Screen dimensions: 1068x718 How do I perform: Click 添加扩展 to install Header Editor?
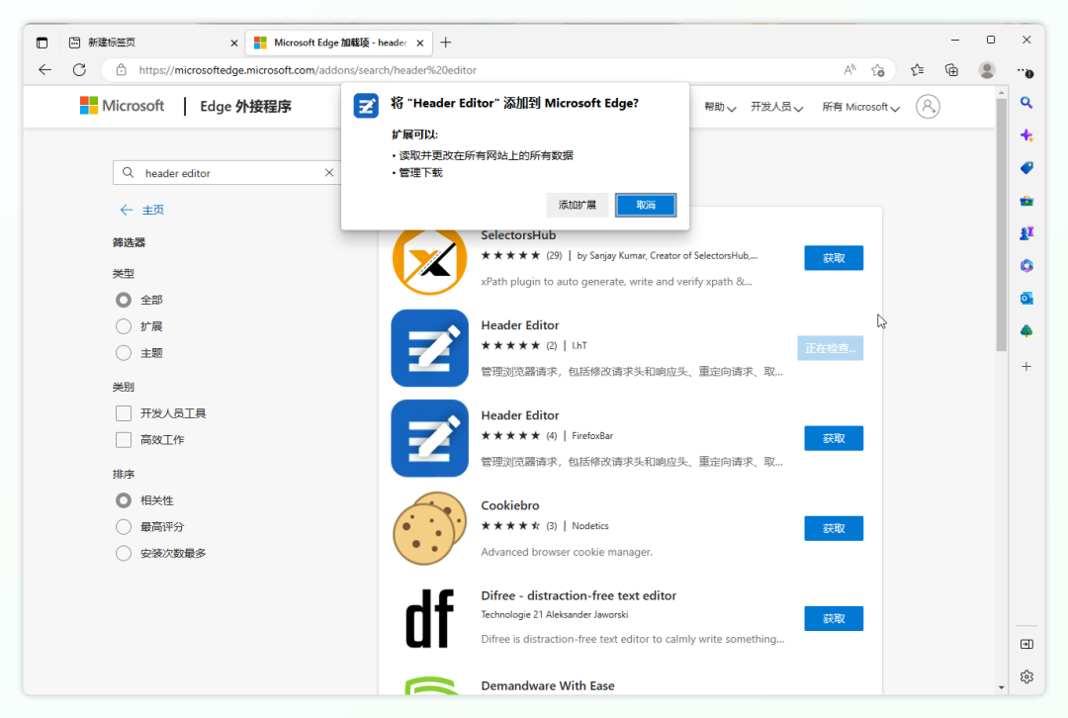click(x=578, y=205)
